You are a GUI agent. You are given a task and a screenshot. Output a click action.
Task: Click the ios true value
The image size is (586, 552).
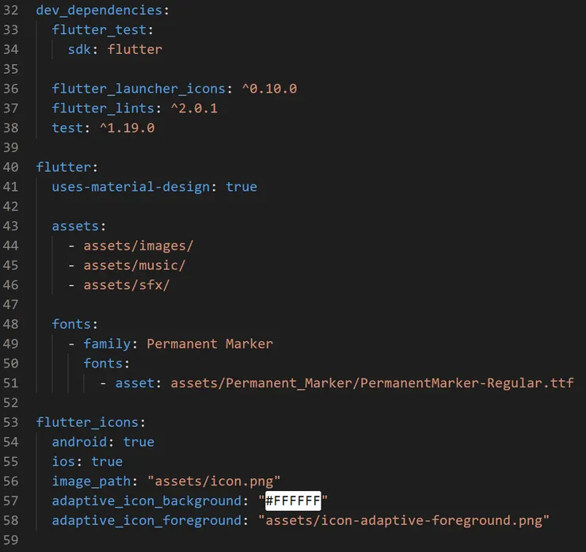tap(107, 462)
